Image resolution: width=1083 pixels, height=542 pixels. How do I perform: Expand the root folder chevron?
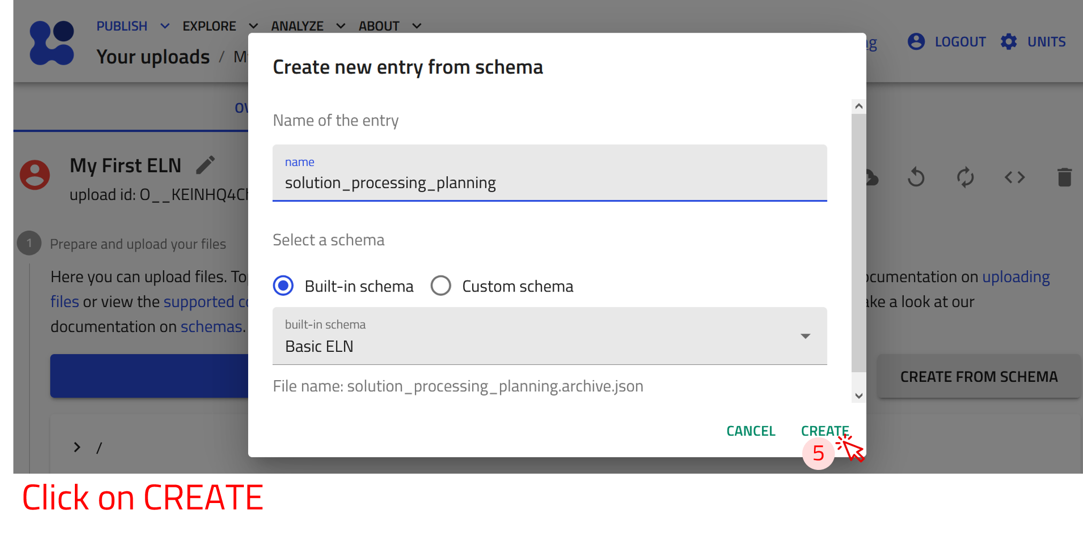pos(77,447)
